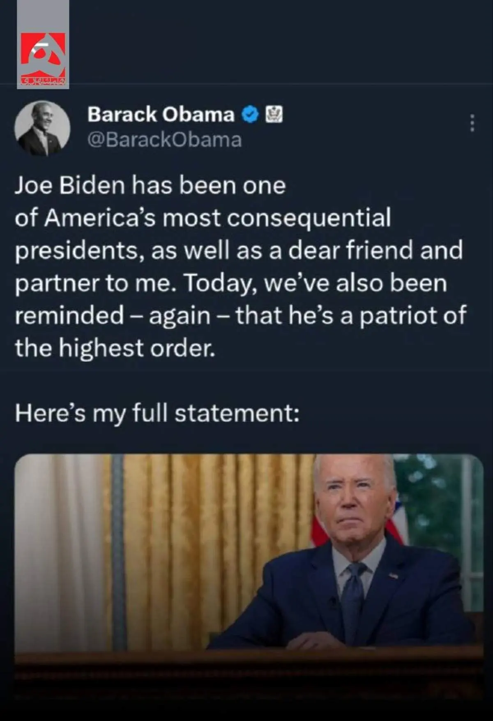493x721 pixels.
Task: Open the three-dot more options menu
Action: 472,123
